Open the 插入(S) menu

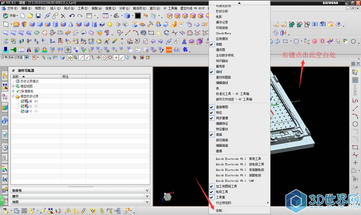click(x=55, y=8)
